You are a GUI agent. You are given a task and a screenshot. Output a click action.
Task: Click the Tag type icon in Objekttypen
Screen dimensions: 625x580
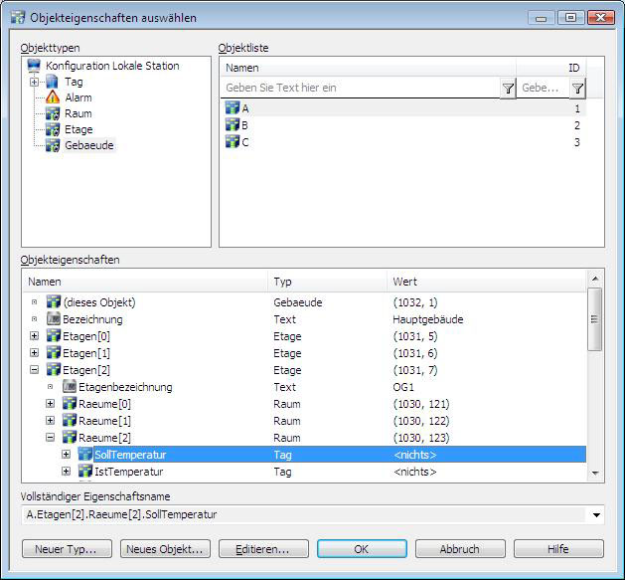coord(53,82)
